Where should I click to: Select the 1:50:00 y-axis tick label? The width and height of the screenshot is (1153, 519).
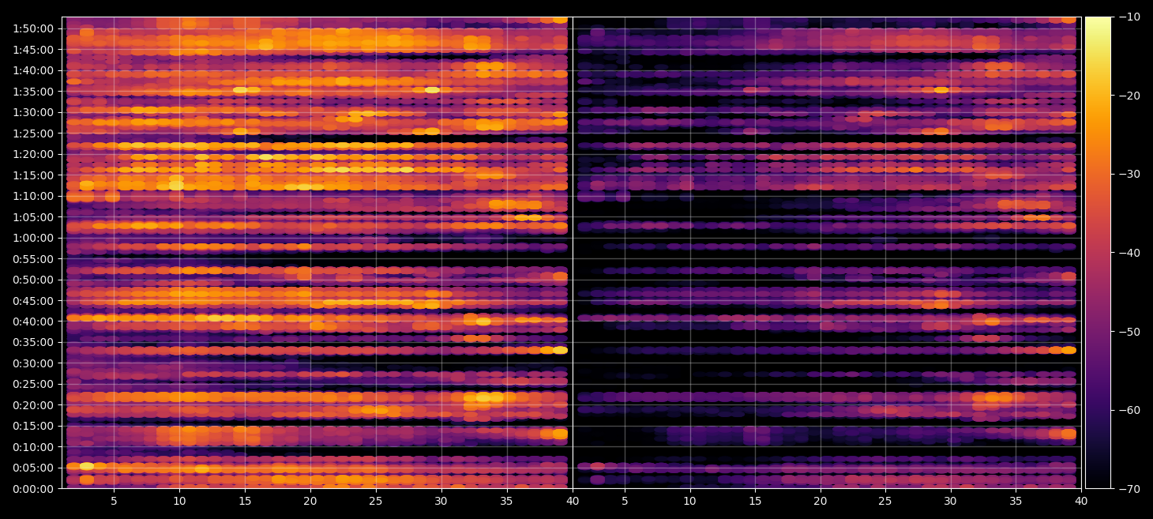click(33, 28)
